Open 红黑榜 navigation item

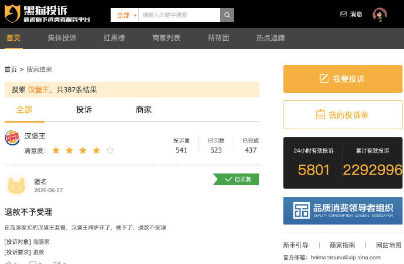(114, 38)
